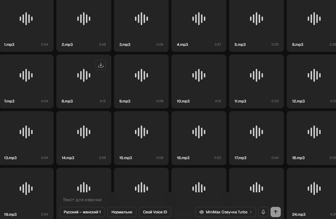Click the 16.mp3 duration 3:52
The width and height of the screenshot is (336, 219).
pyautogui.click(x=217, y=158)
